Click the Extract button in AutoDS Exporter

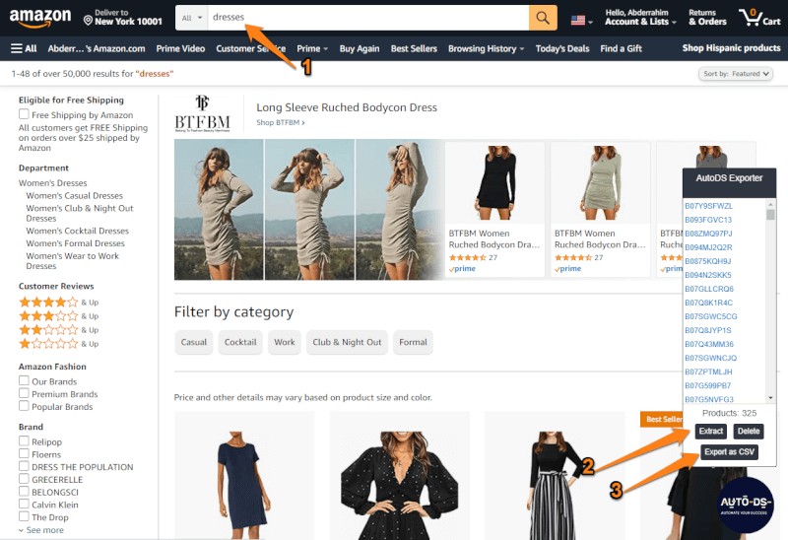(710, 431)
